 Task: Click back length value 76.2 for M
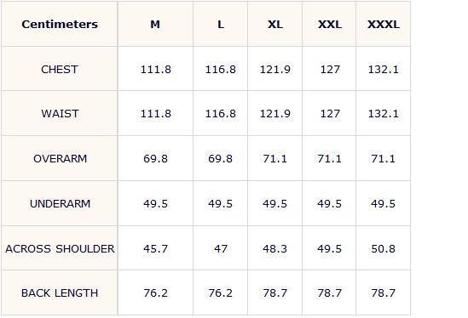tap(155, 293)
